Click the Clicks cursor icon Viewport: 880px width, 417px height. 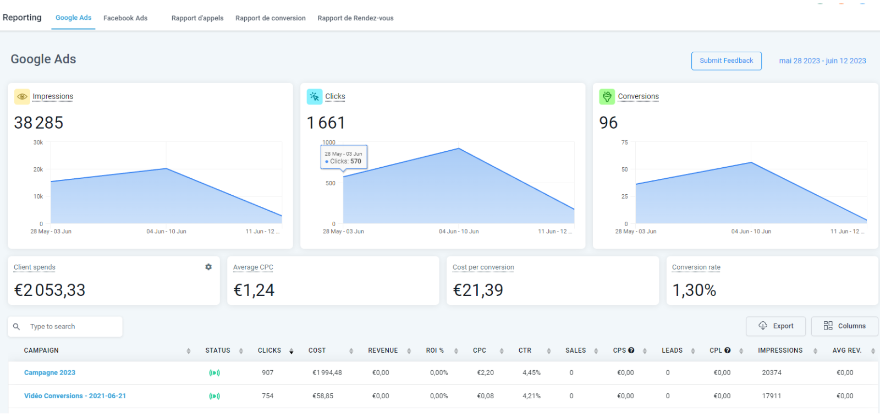tap(315, 97)
